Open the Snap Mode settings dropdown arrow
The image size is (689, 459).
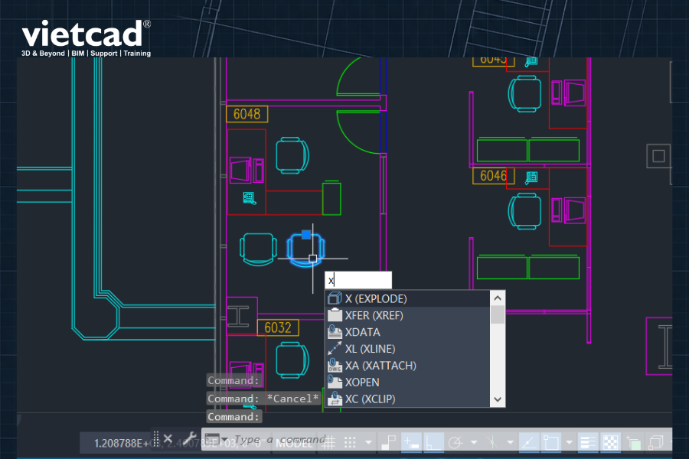pyautogui.click(x=368, y=442)
